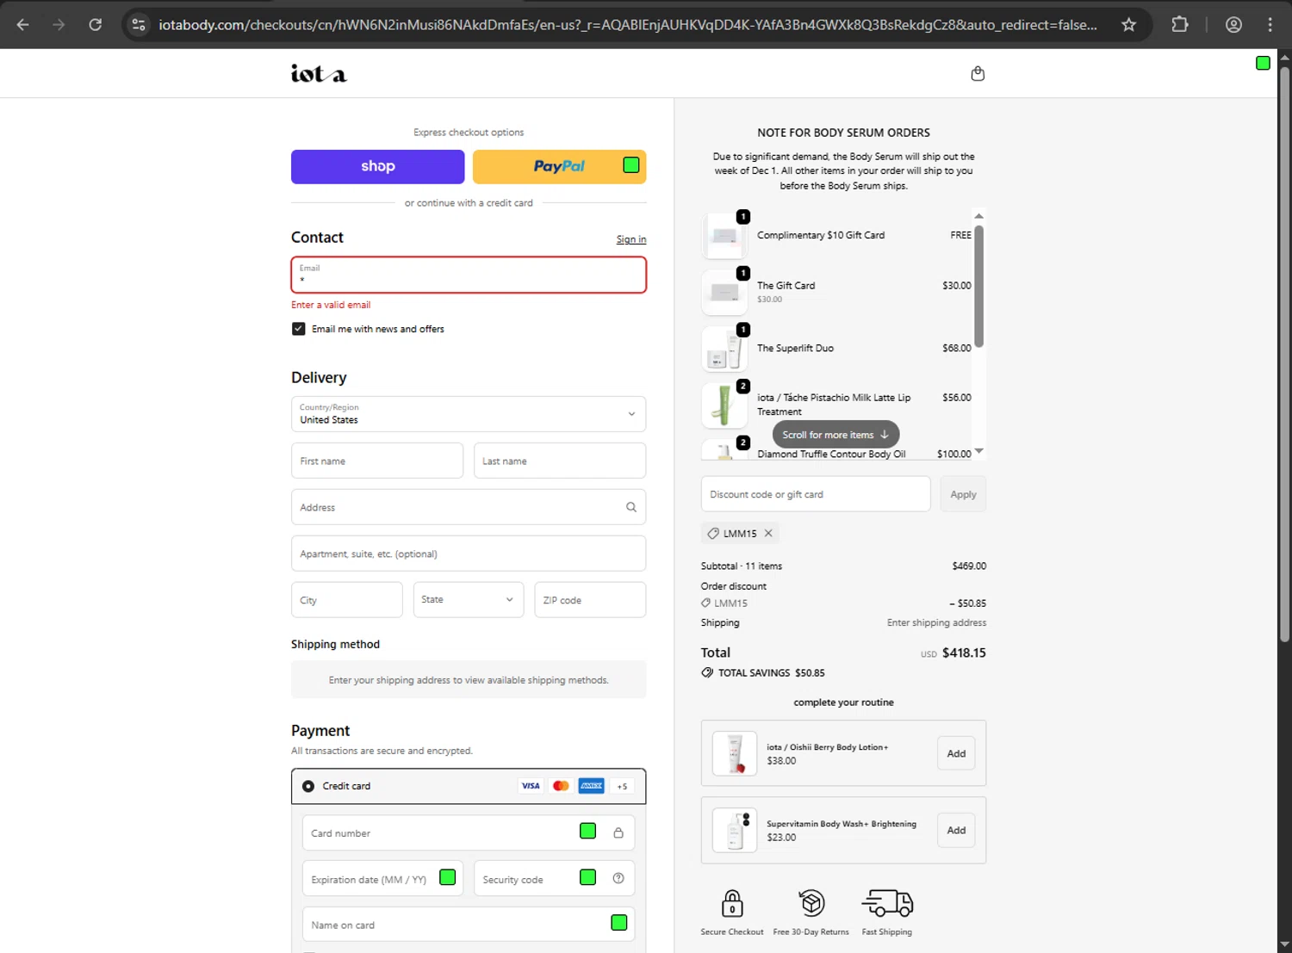Click the Fast Shipping truck icon
Image resolution: width=1292 pixels, height=953 pixels.
887,904
